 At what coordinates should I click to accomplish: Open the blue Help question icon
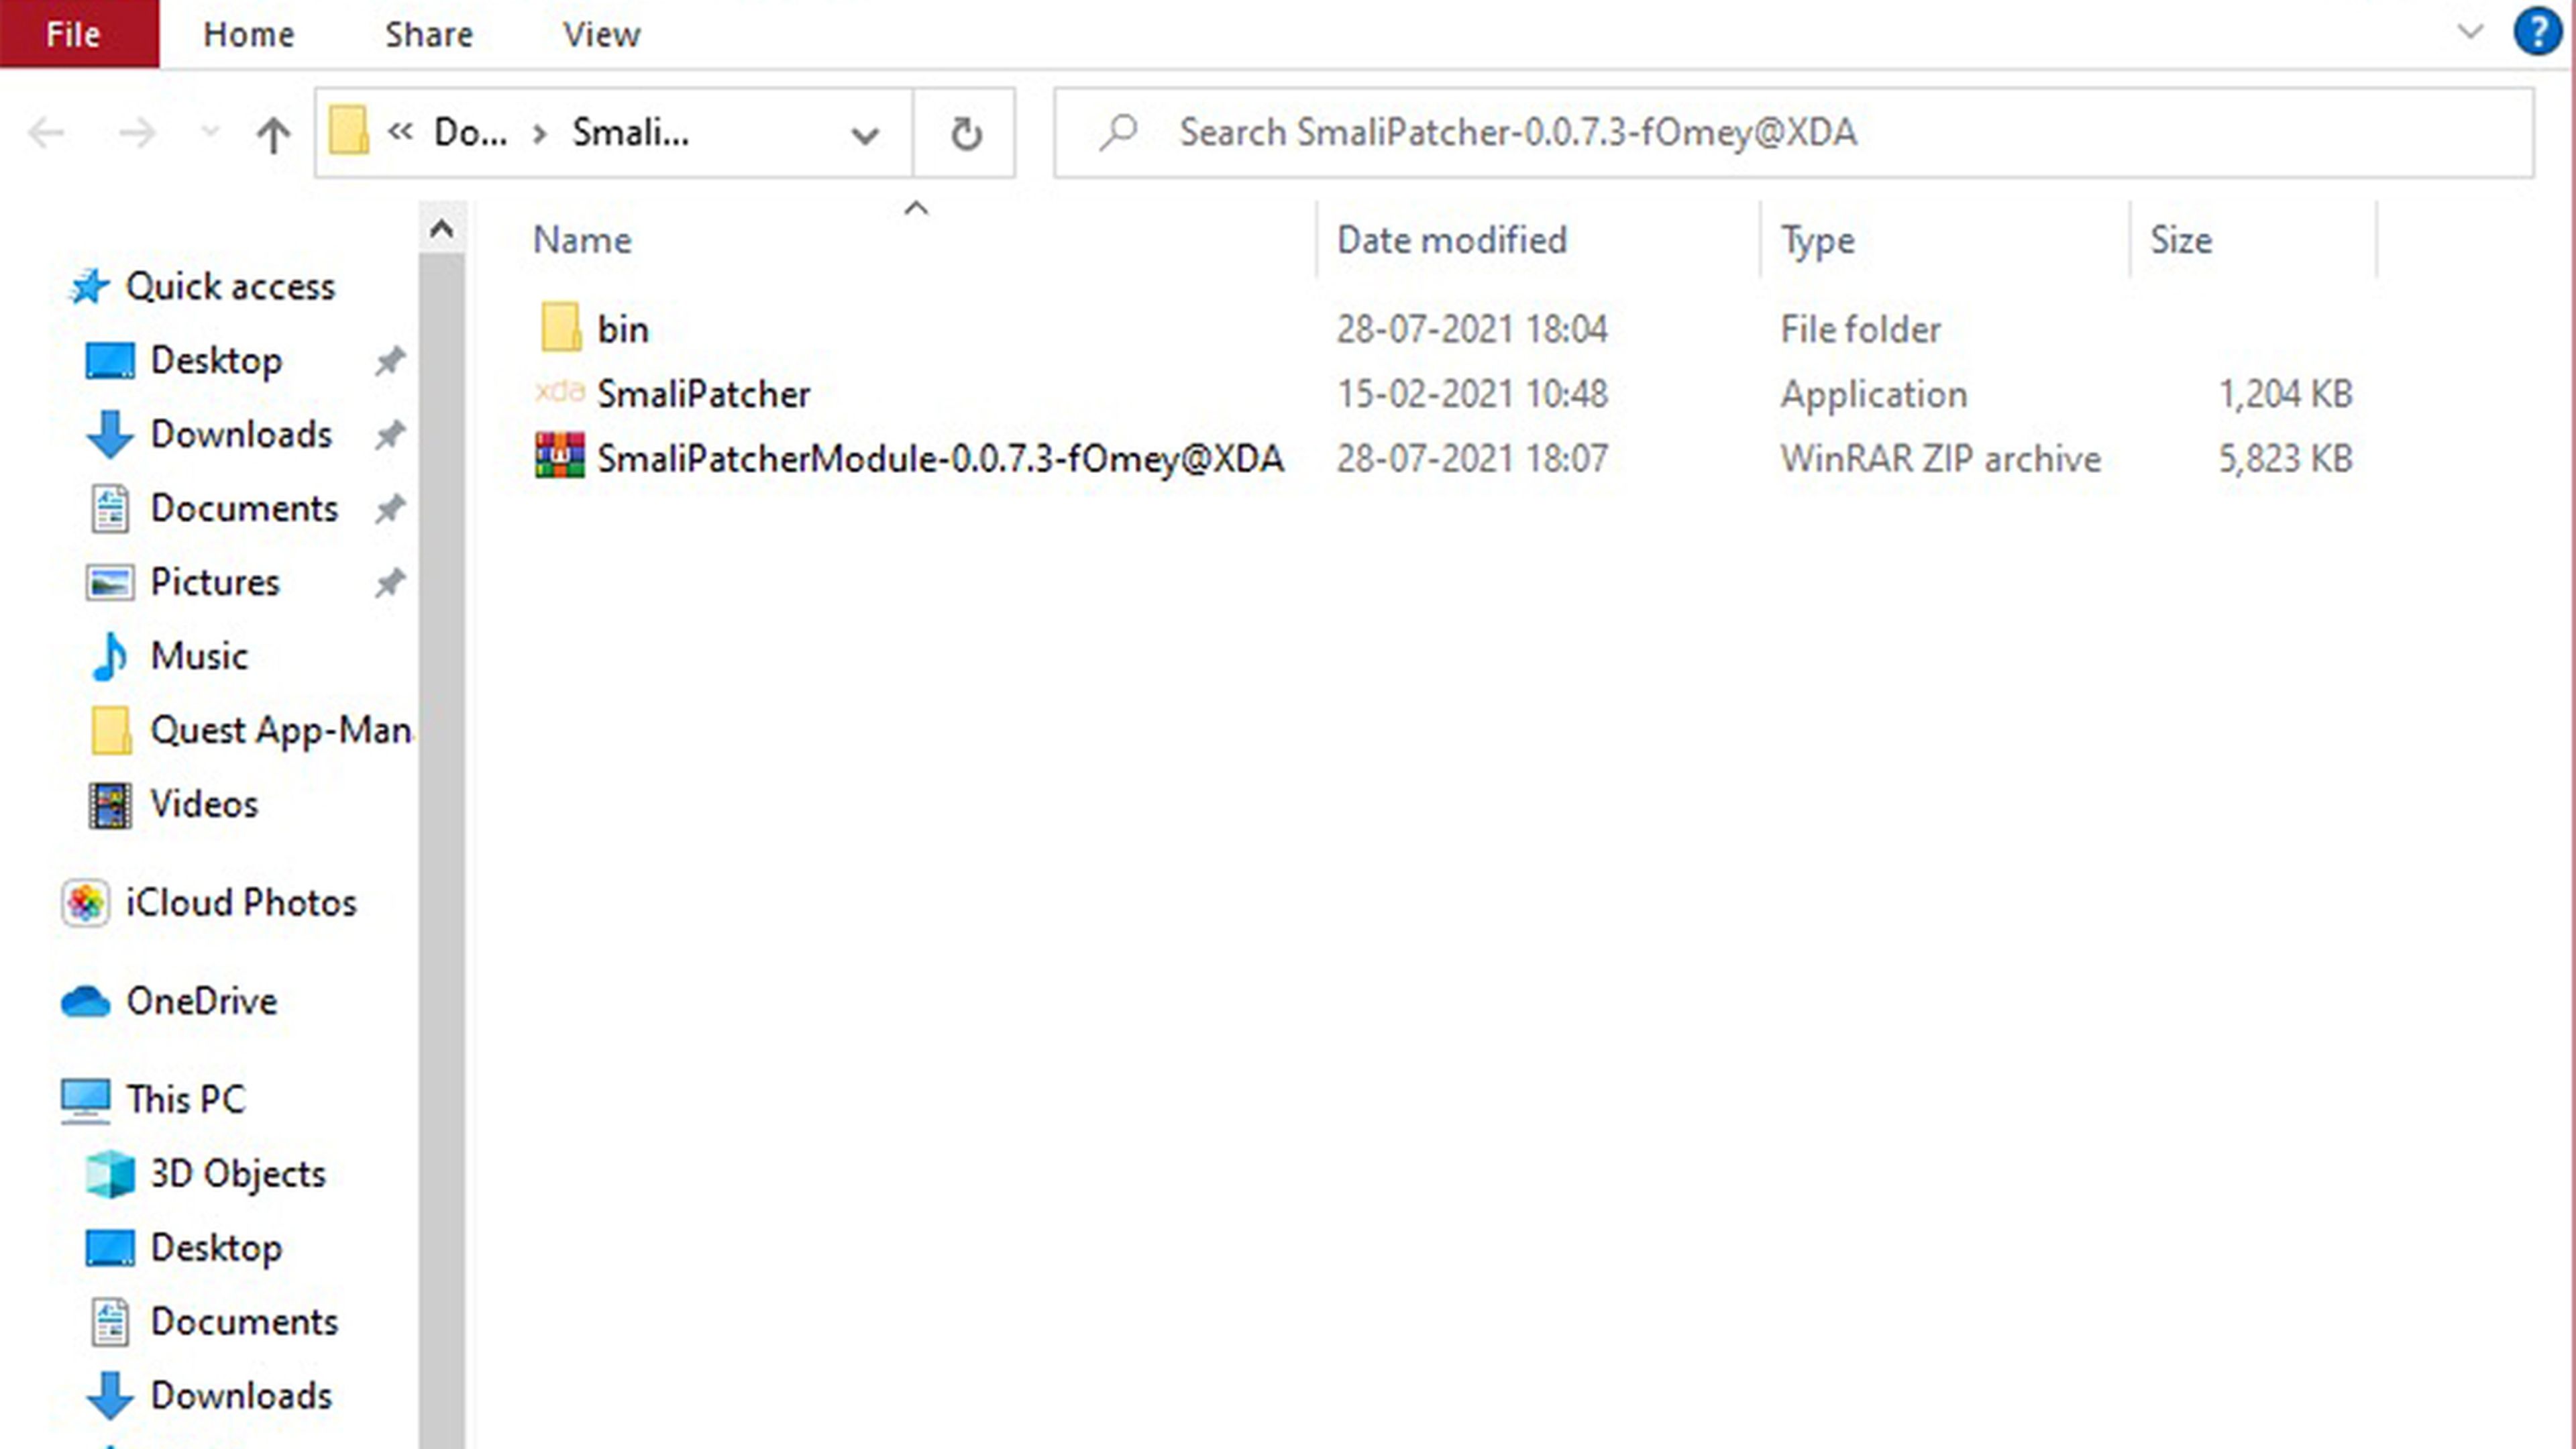point(2537,32)
